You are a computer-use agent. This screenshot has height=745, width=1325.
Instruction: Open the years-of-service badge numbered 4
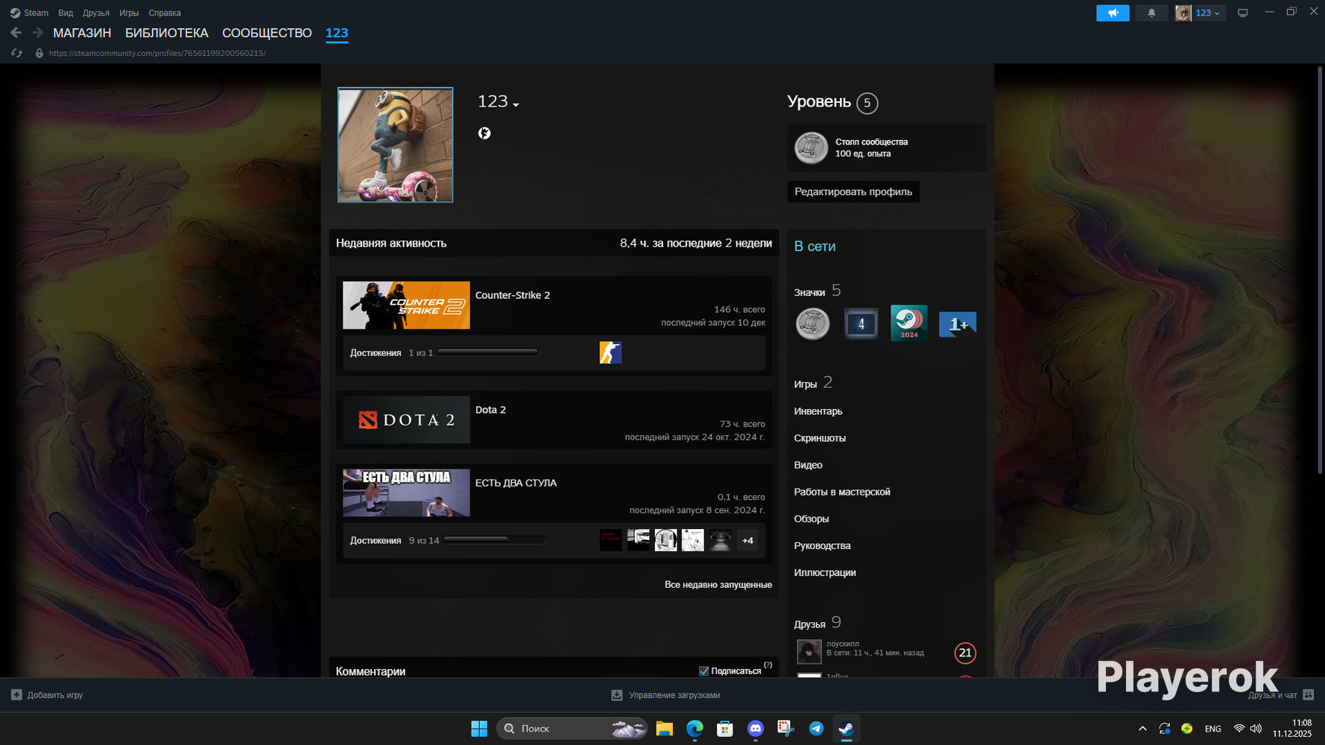point(861,324)
